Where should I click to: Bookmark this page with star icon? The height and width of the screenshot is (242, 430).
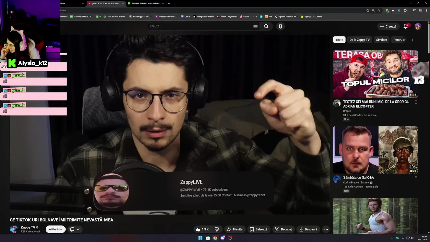379,10
